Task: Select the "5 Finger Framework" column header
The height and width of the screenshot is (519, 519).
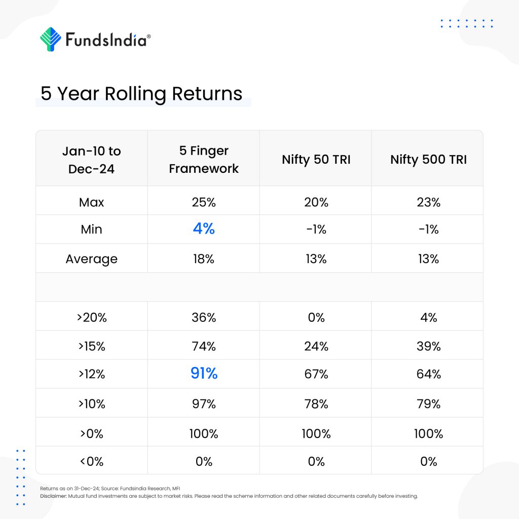Action: [204, 160]
